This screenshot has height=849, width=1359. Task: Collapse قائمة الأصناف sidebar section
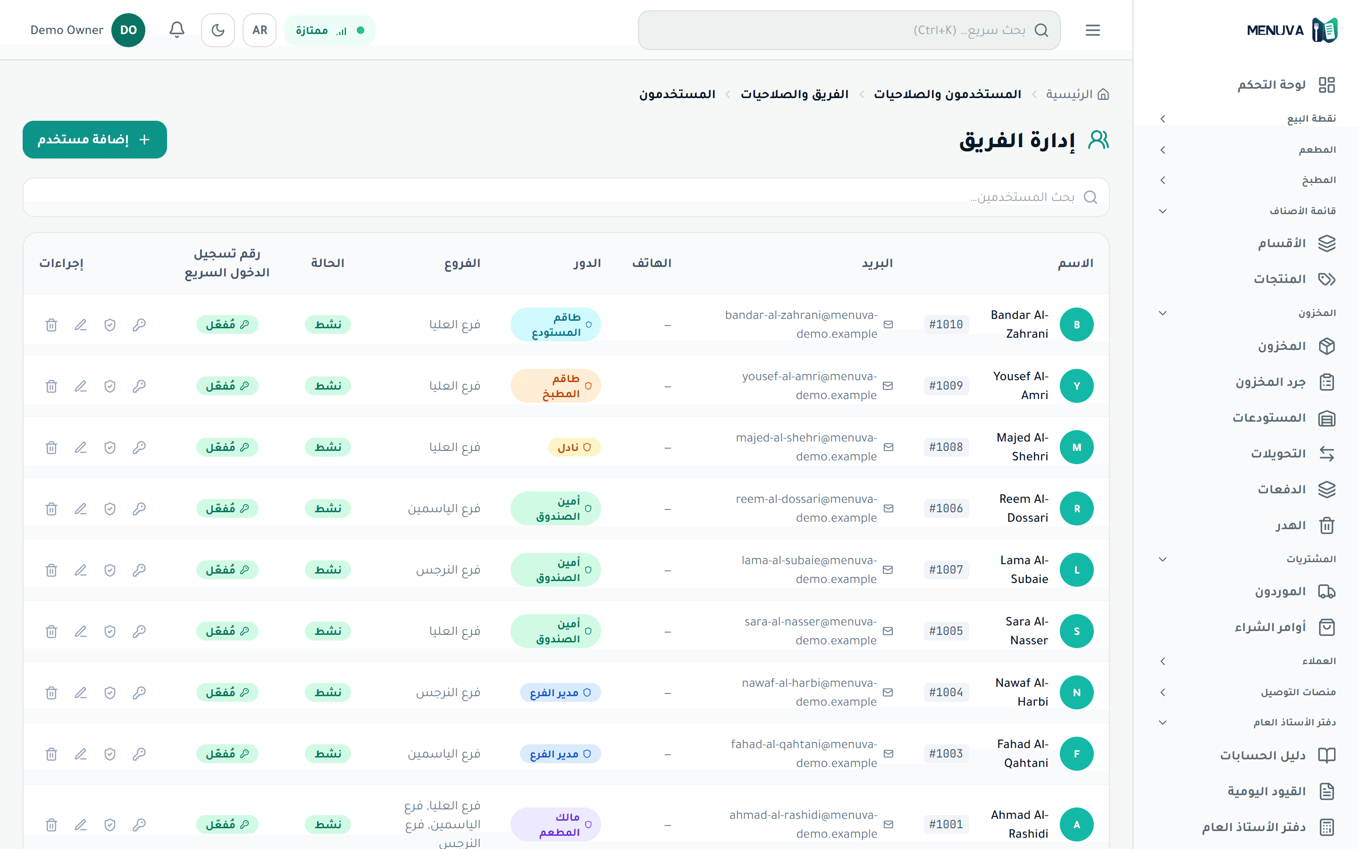point(1247,211)
